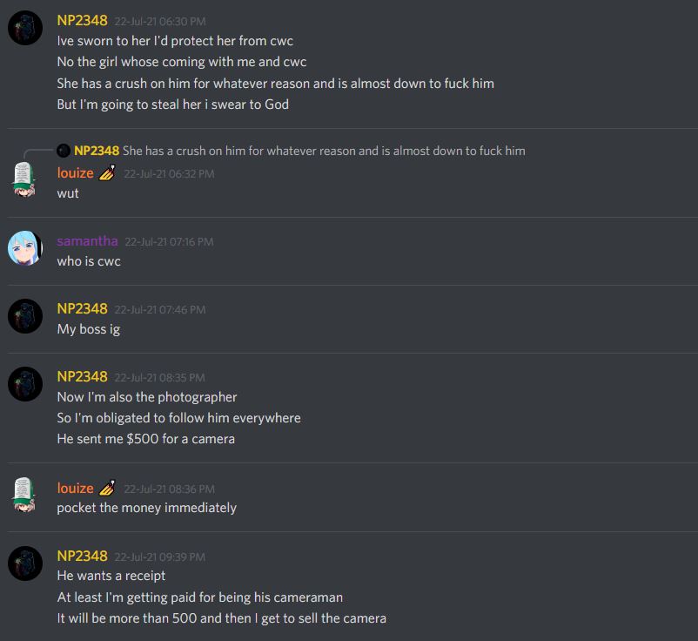The width and height of the screenshot is (698, 641).
Task: Select the 'who is cwc' message
Action: tap(89, 261)
